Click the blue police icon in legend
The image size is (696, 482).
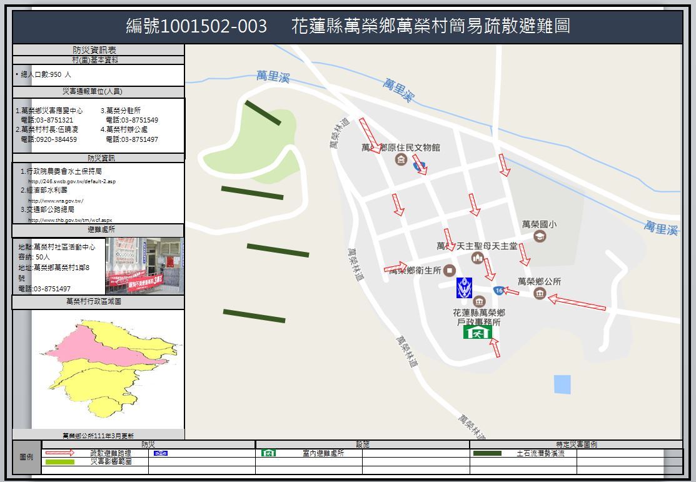(161, 453)
